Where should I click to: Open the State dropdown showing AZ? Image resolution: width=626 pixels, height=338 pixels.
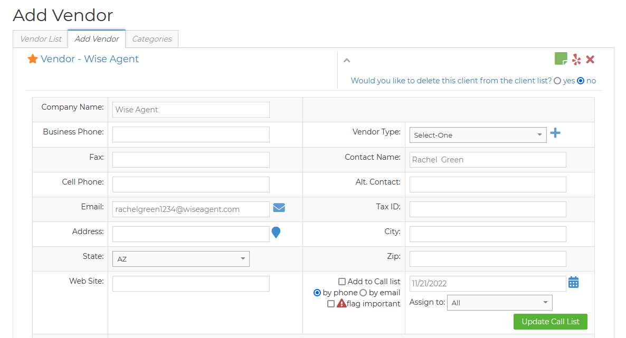click(x=181, y=258)
